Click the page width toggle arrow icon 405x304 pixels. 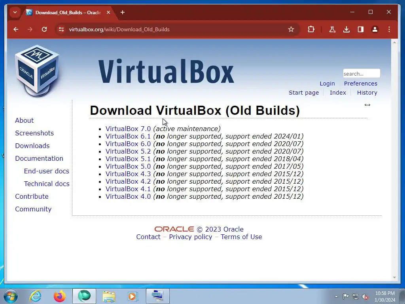pyautogui.click(x=367, y=104)
